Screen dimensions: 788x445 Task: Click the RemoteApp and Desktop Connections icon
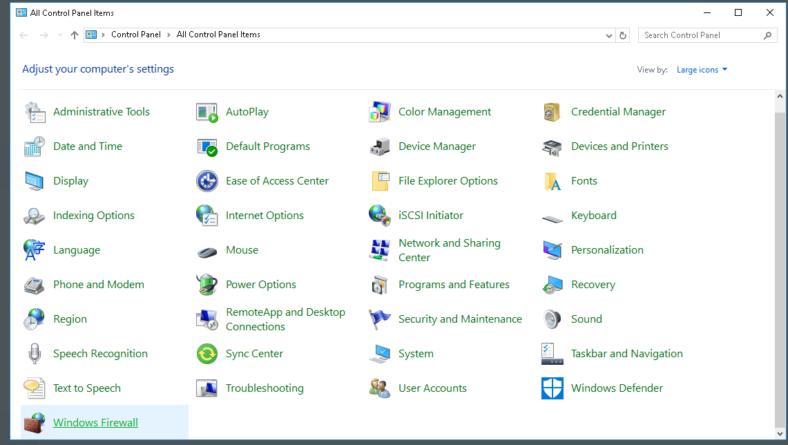tap(207, 319)
